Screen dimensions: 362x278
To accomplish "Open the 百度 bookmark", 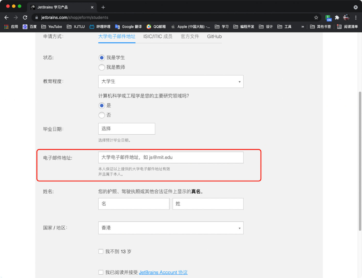I will click(x=30, y=27).
